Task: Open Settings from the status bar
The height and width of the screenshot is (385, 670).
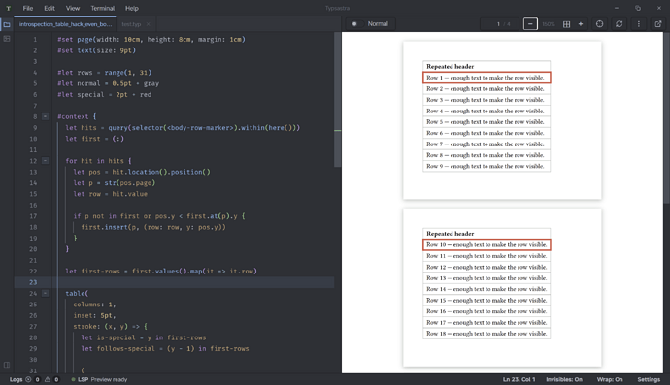Action: tap(649, 379)
